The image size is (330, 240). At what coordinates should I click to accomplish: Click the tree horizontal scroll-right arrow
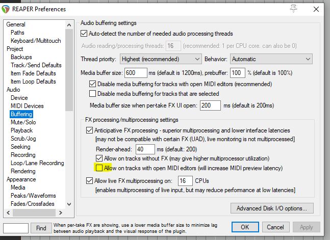coord(61,212)
